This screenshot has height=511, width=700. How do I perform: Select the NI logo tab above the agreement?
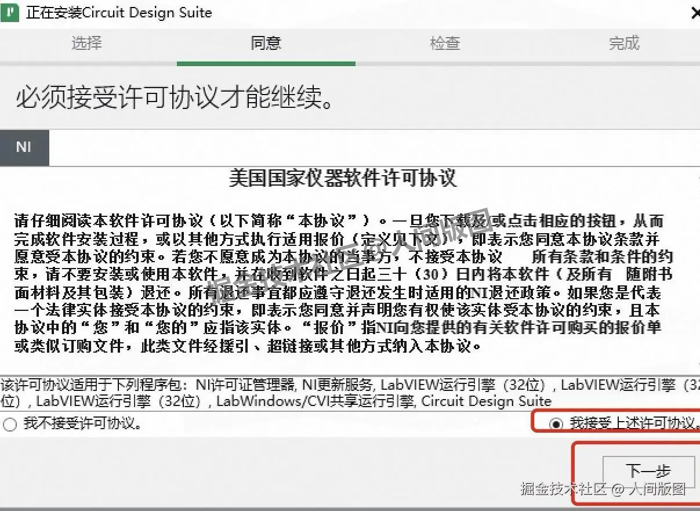tap(24, 147)
